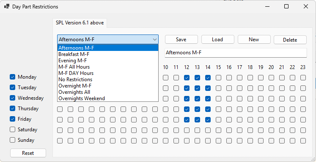This screenshot has height=162, width=316.
Task: Select M-F All Hours preset
Action: 108,67
